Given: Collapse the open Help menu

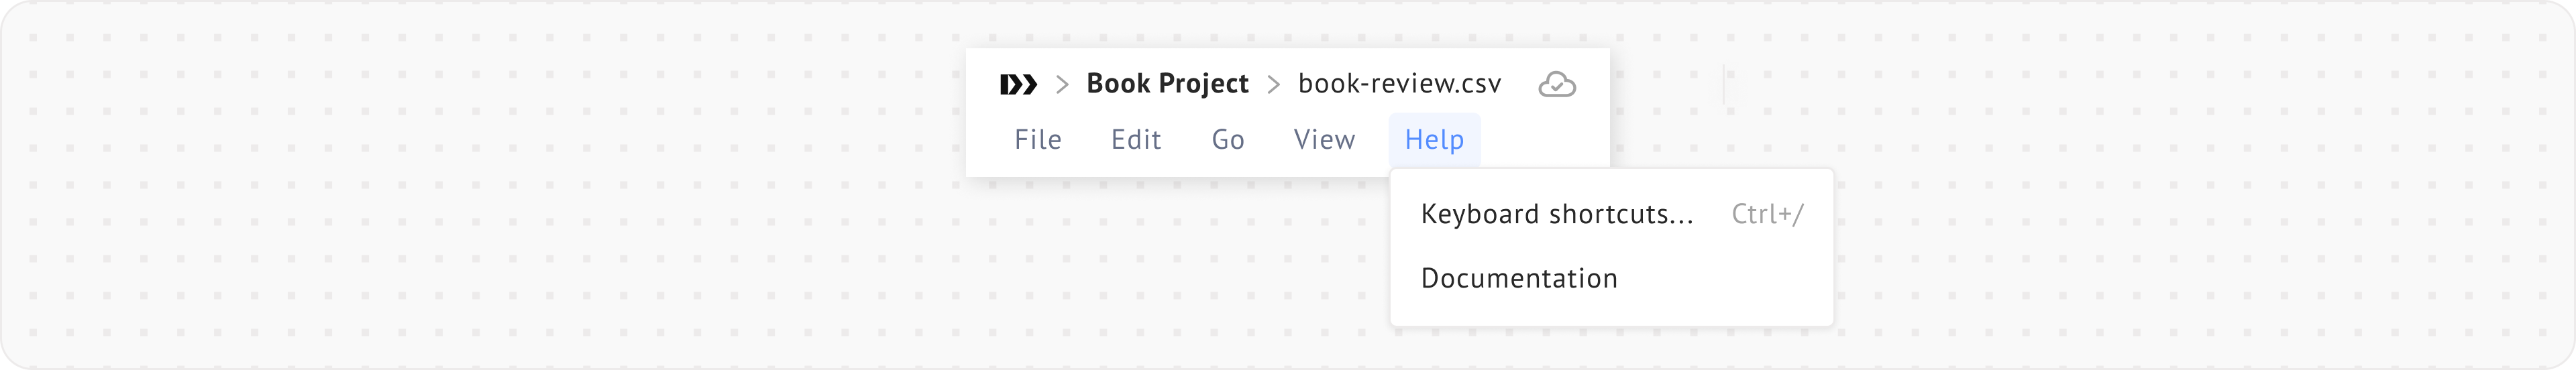Looking at the screenshot, I should click(x=1434, y=140).
